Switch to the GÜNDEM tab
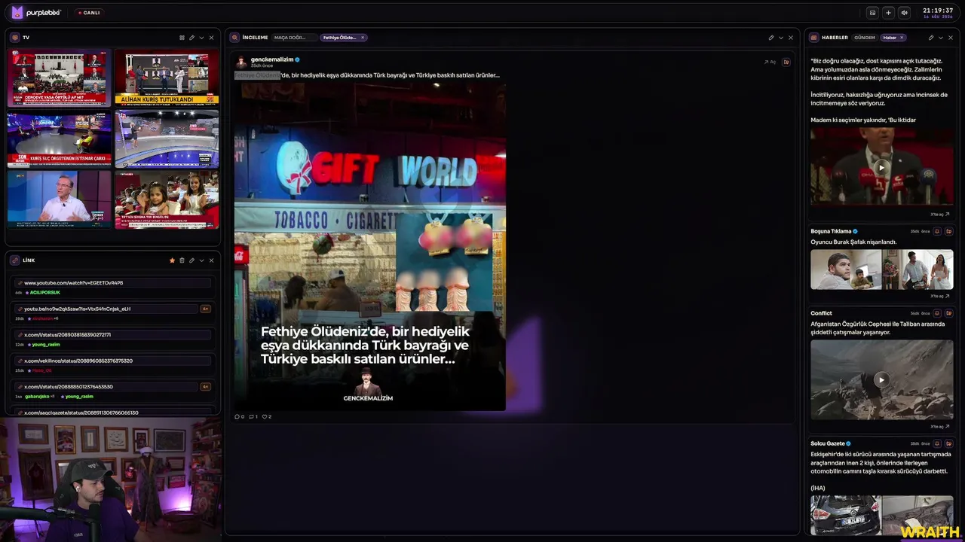This screenshot has width=965, height=542. [x=865, y=38]
